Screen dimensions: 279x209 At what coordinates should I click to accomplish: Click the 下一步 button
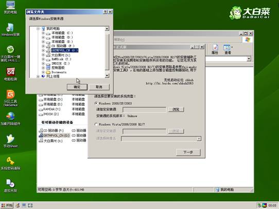[188, 152]
